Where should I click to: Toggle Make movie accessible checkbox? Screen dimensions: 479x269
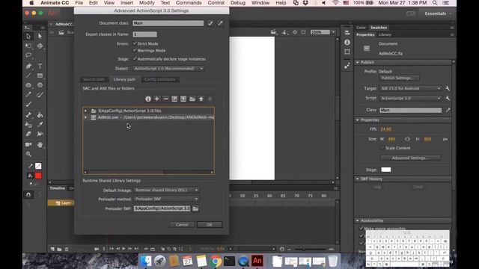pos(361,228)
